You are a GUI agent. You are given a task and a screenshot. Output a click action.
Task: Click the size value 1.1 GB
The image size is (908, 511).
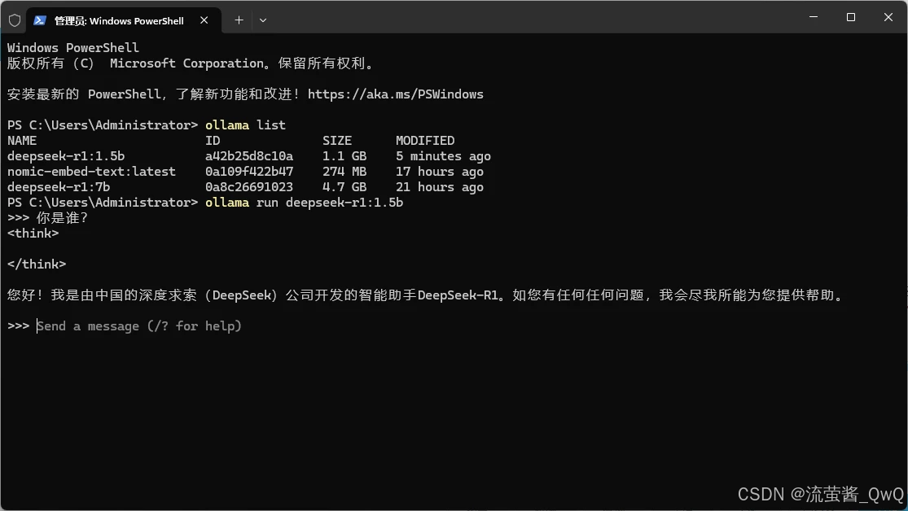point(344,156)
